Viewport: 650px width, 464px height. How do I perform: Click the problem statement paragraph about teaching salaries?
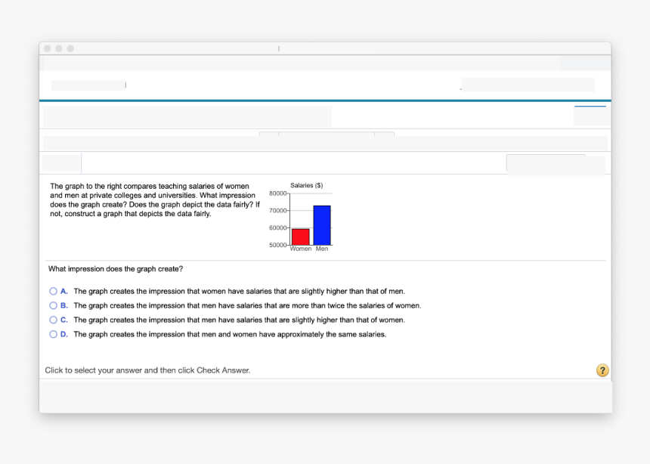click(155, 200)
